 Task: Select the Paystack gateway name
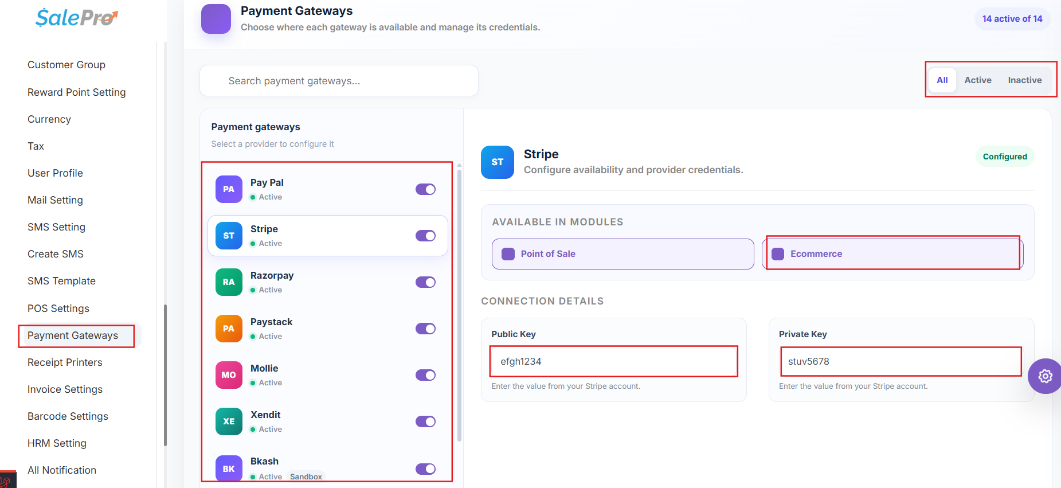[271, 322]
